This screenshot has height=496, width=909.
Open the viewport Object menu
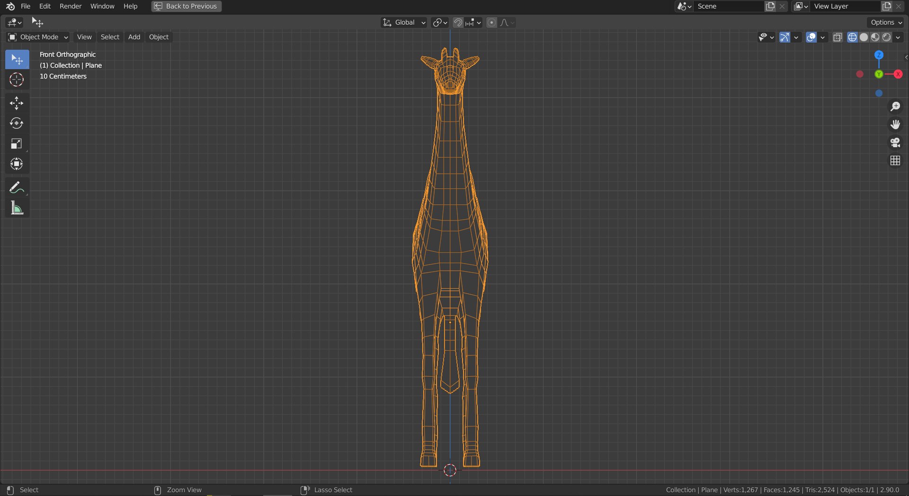pyautogui.click(x=159, y=37)
